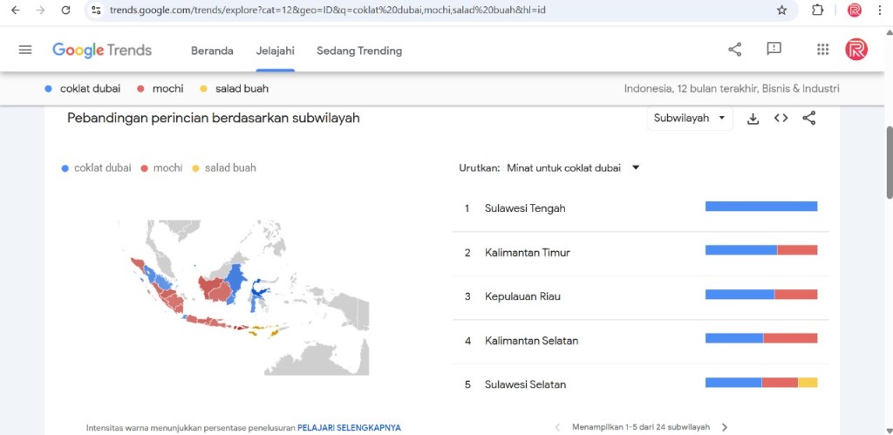Open embed code icon for subregion widget
This screenshot has width=893, height=435.
point(781,119)
